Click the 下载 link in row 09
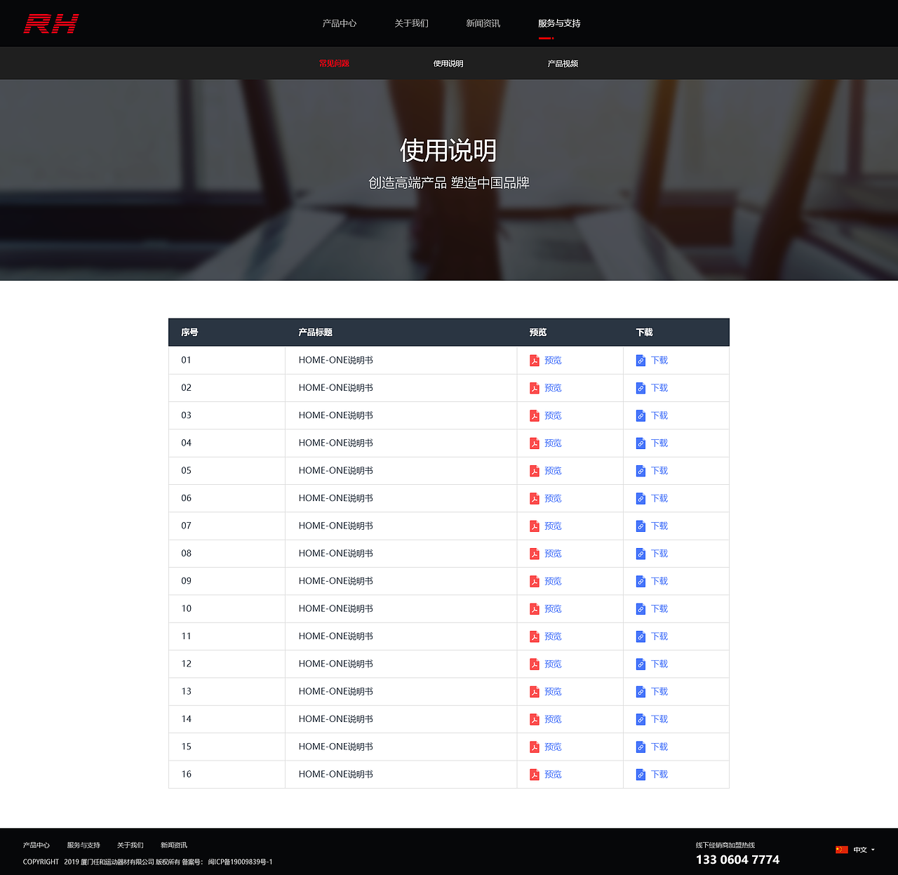 coord(659,581)
